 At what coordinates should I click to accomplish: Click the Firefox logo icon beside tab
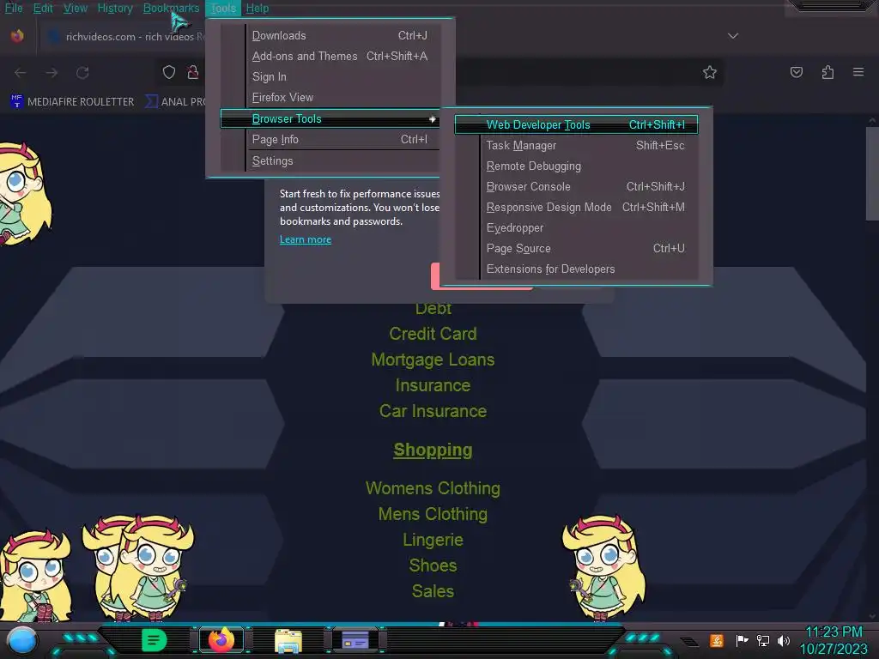click(17, 36)
